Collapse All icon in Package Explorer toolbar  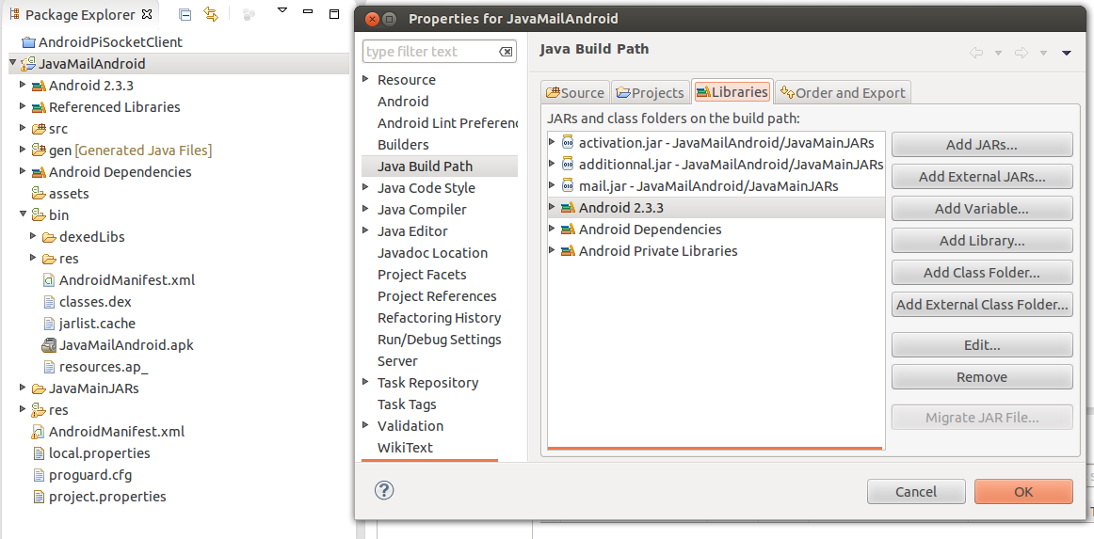tap(185, 14)
